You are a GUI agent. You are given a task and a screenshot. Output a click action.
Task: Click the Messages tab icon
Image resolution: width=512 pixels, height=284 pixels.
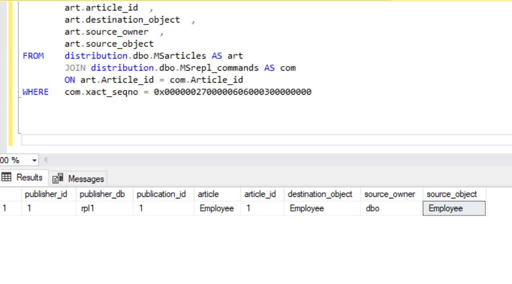58,178
